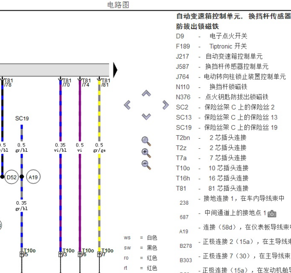Click the ro = 红色 color legend row
Screen dimensions: 291x273
(140, 258)
